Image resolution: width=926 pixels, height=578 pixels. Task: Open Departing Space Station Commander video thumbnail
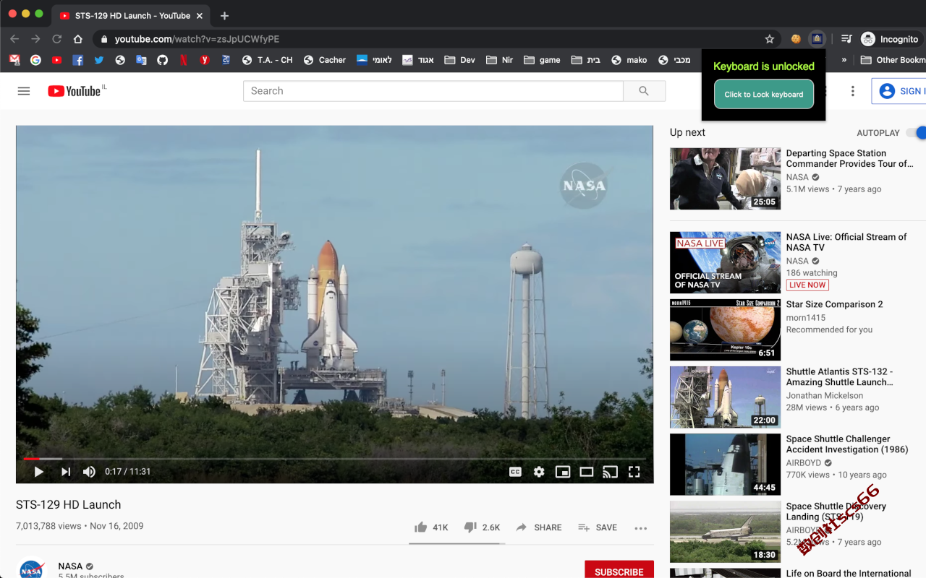[x=725, y=178]
